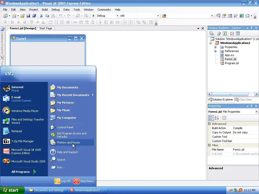259x194 pixels.
Task: Expand My Recent Documents submenu arrow
Action: (x=93, y=95)
